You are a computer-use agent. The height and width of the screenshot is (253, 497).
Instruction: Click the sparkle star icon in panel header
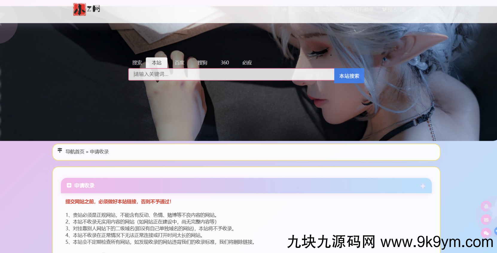423,186
